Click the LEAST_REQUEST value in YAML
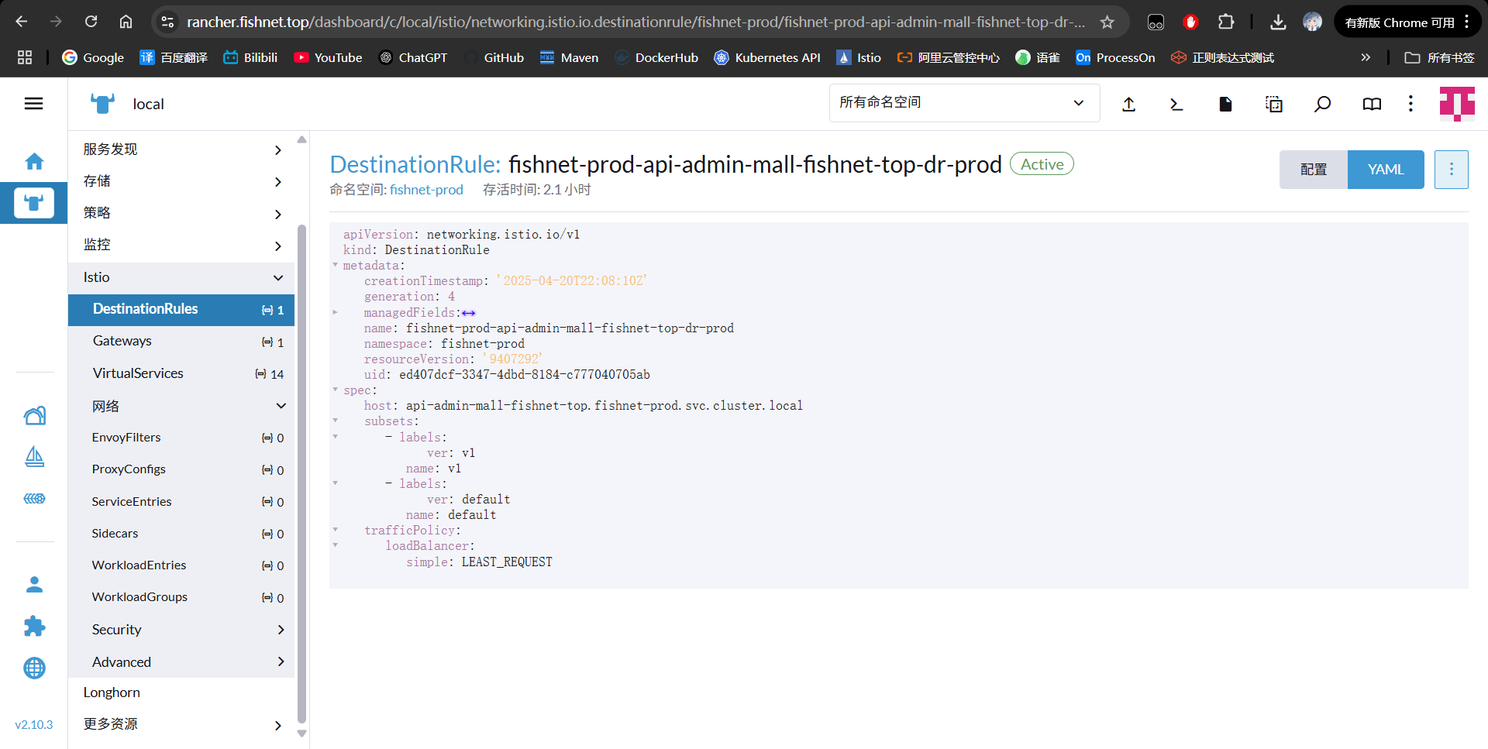1488x749 pixels. click(507, 562)
